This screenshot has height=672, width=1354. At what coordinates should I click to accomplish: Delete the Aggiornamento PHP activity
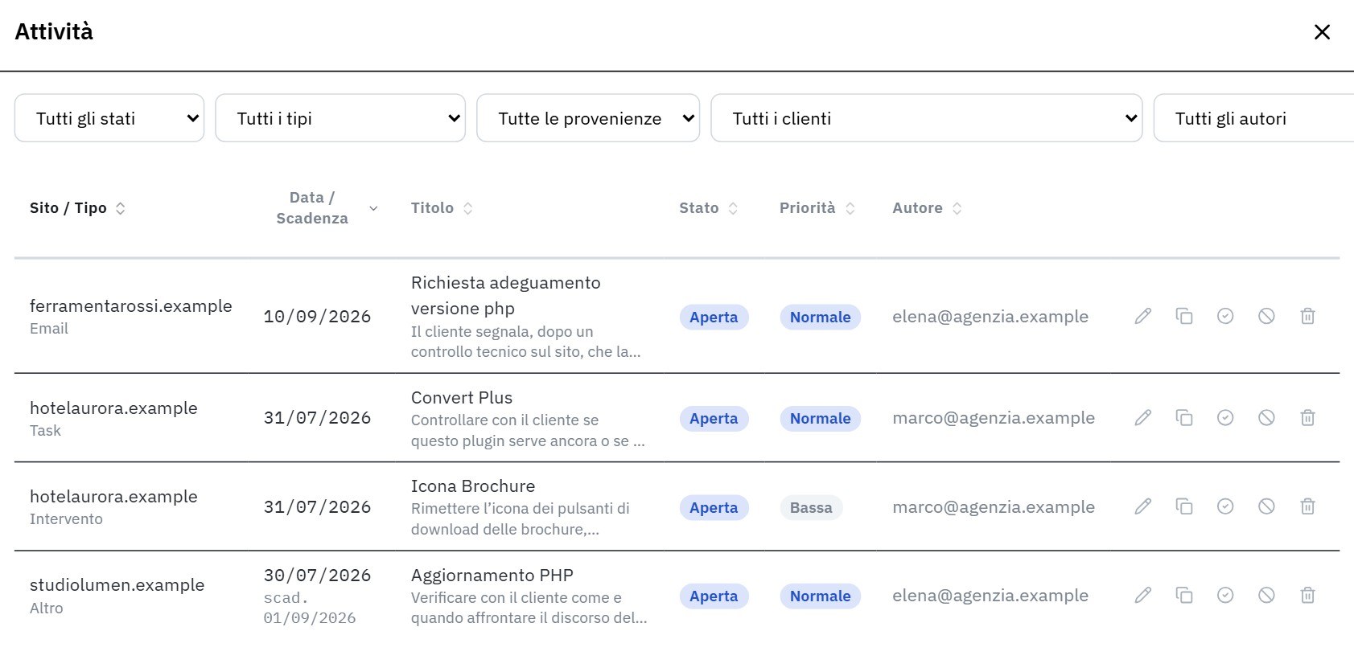click(x=1308, y=596)
